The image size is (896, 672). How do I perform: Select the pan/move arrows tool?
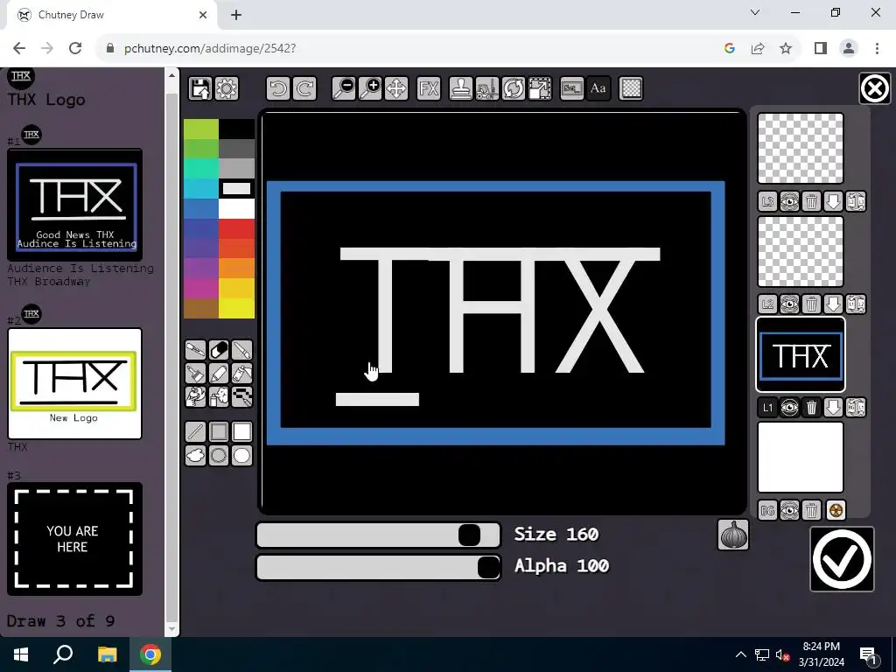396,88
